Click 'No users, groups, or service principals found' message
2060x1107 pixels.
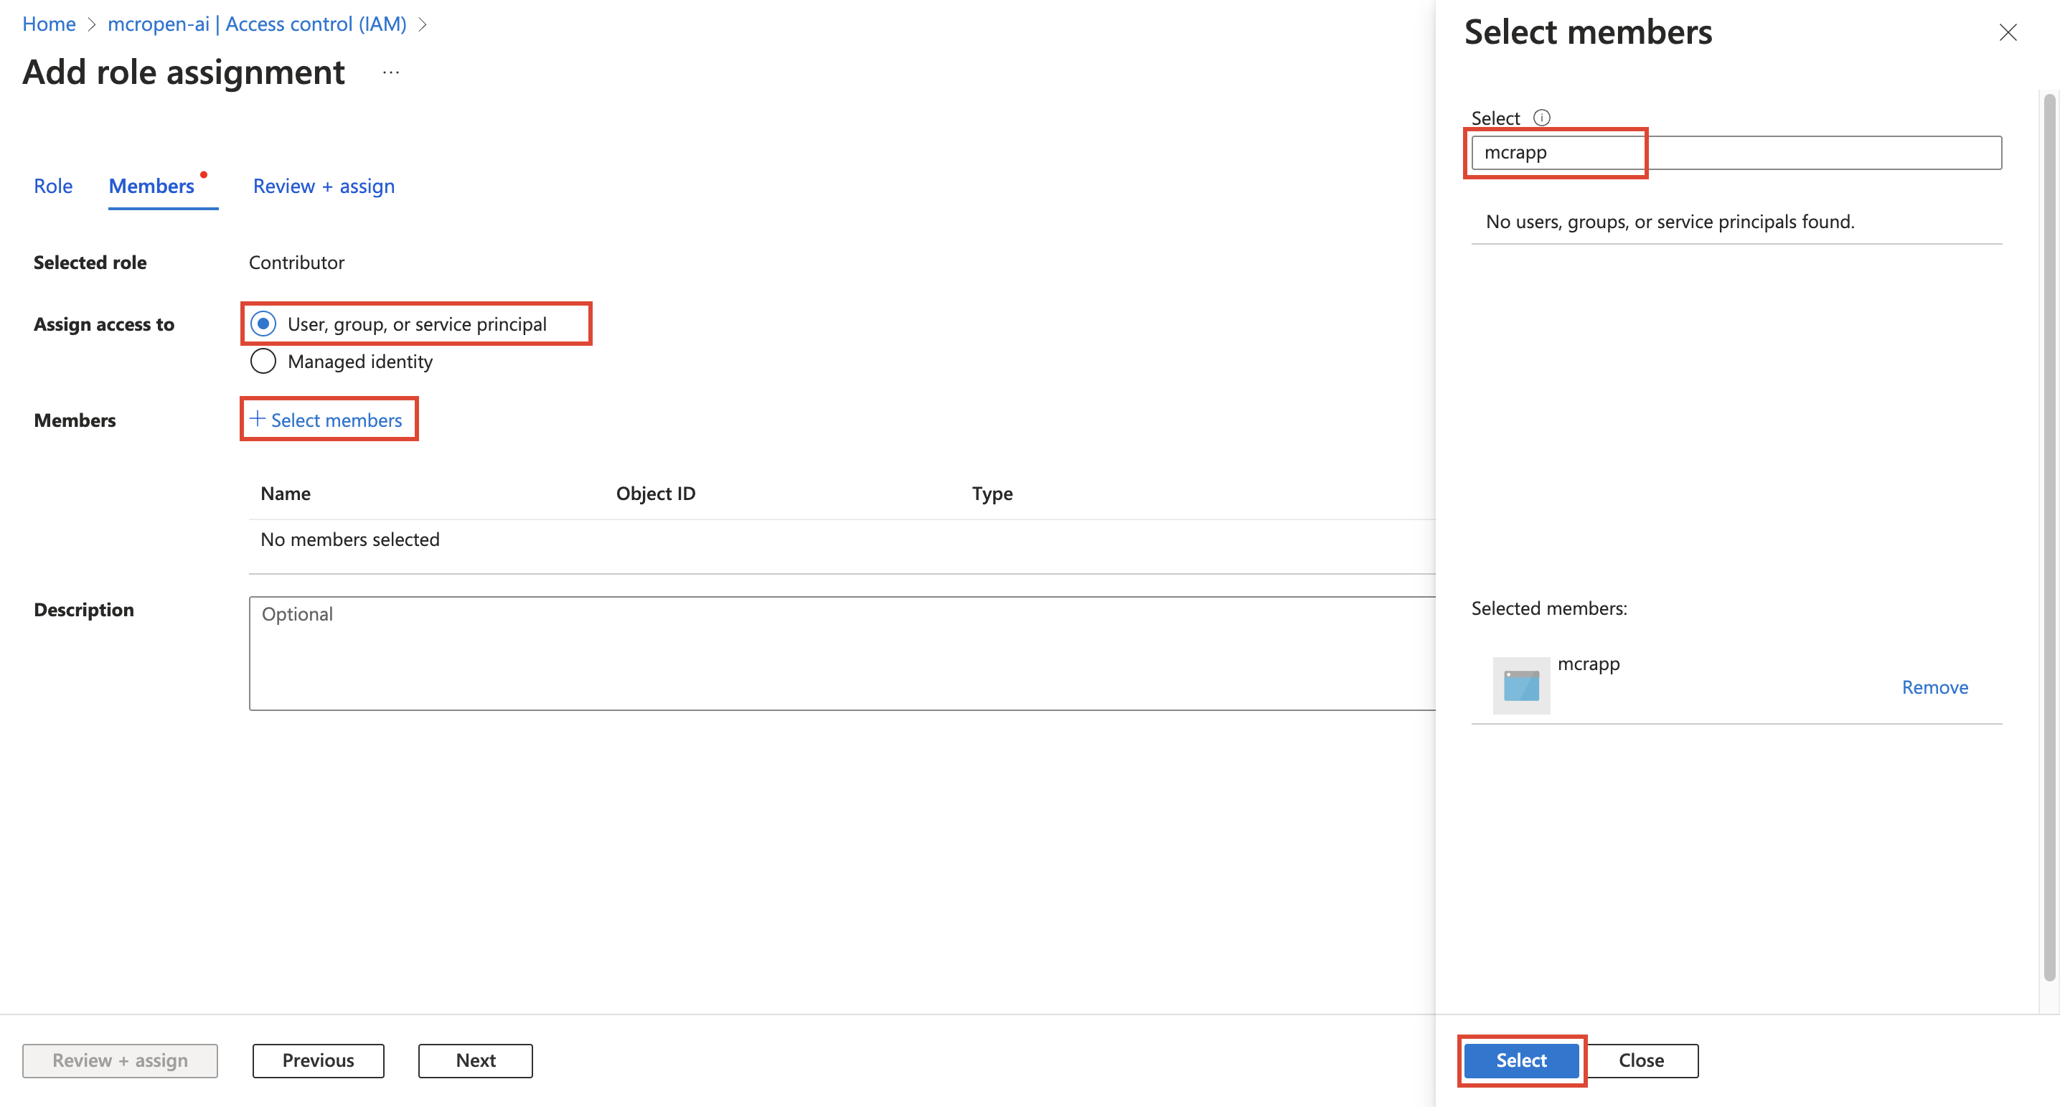click(x=1670, y=222)
